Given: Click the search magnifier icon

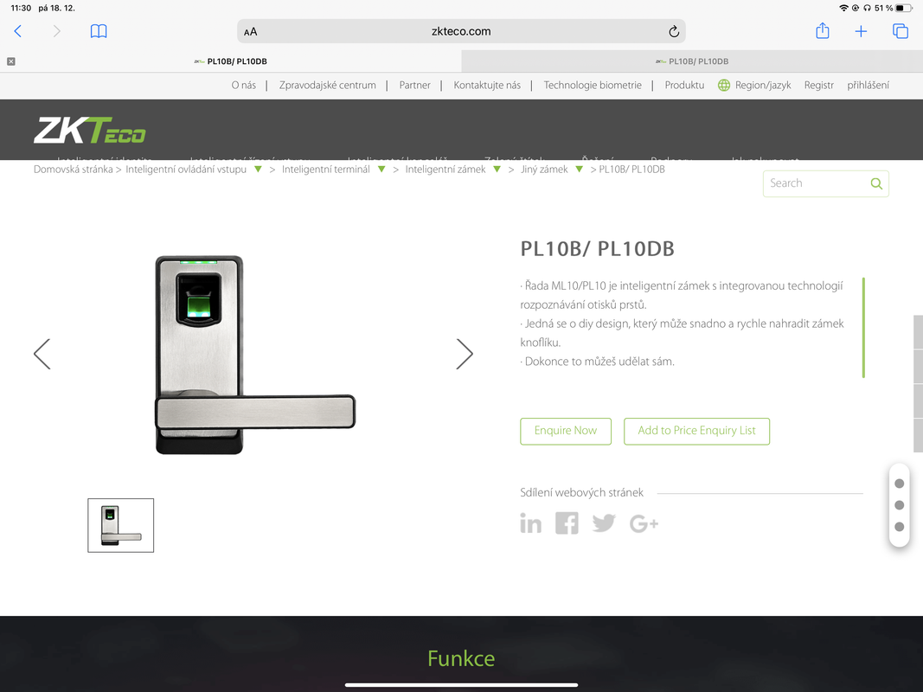Looking at the screenshot, I should tap(876, 183).
